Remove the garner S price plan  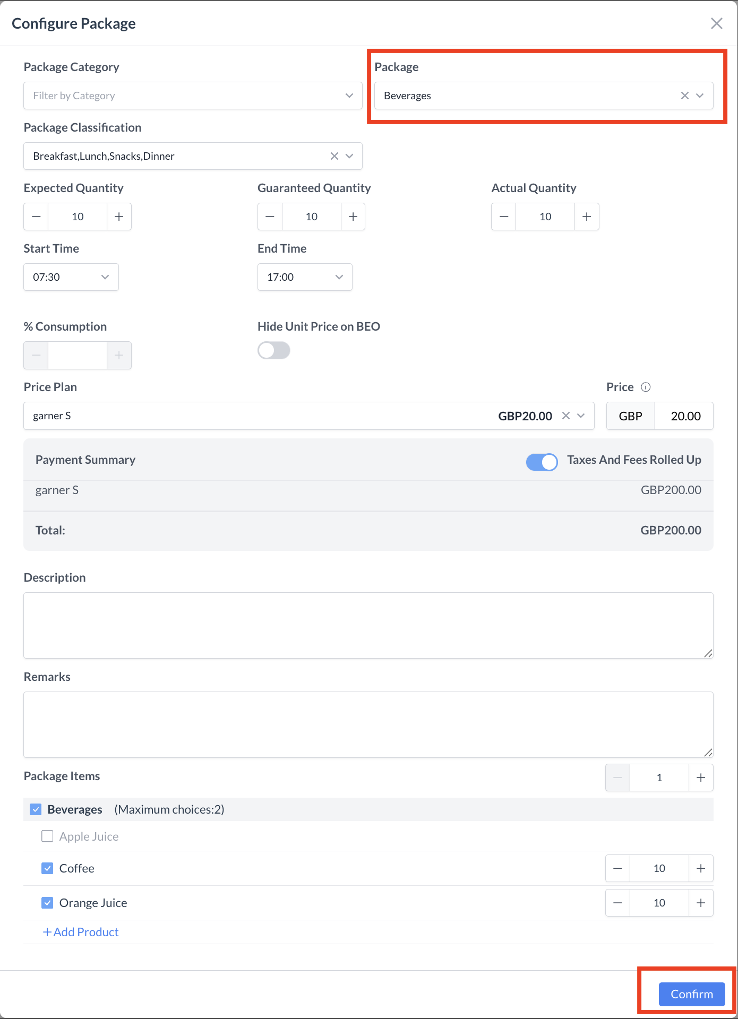pyautogui.click(x=566, y=416)
